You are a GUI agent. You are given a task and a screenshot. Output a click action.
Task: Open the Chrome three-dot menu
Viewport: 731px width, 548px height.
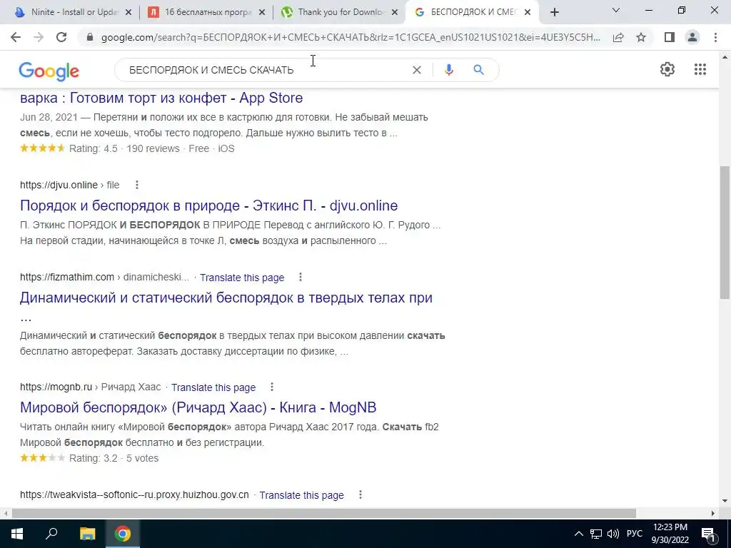pyautogui.click(x=715, y=37)
